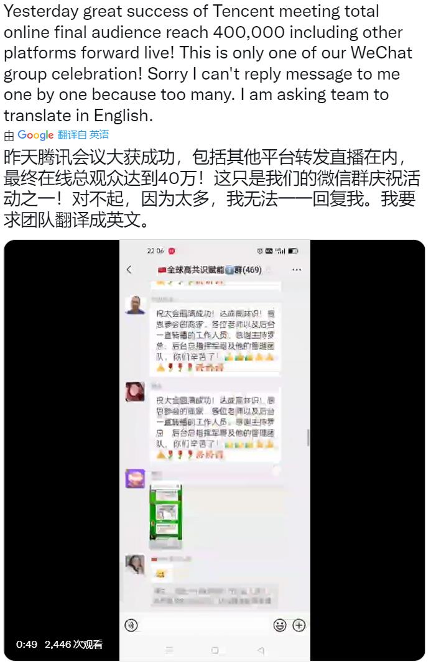The image size is (431, 667).
Task: Open the three-dot chat options menu
Action: point(297,270)
